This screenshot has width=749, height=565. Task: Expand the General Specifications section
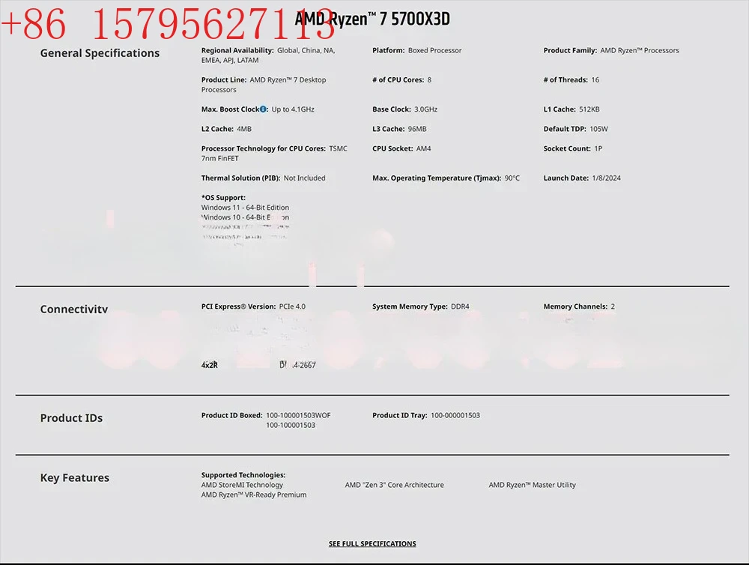(100, 52)
